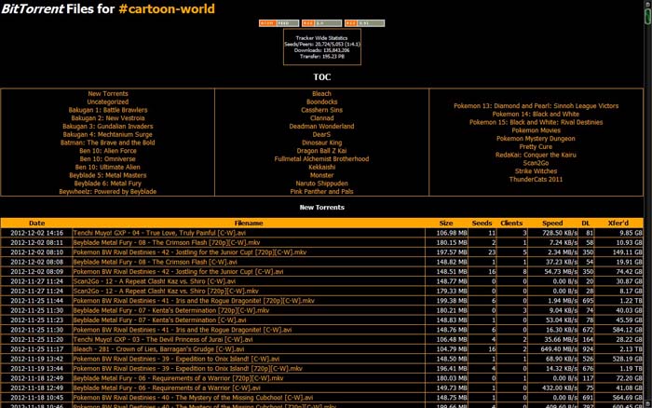Go to Clannad section

322,118
